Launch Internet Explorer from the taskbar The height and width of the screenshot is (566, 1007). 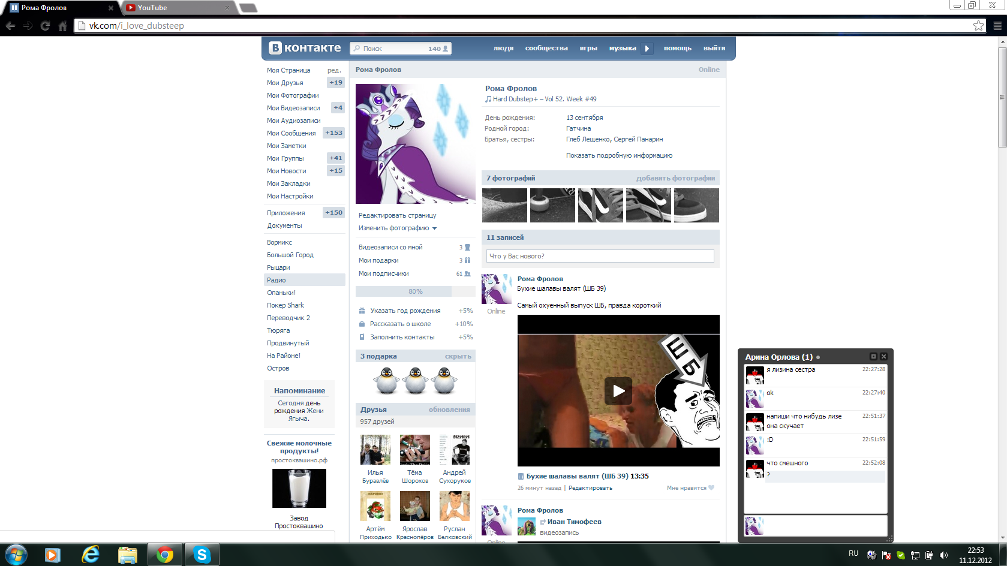point(91,555)
